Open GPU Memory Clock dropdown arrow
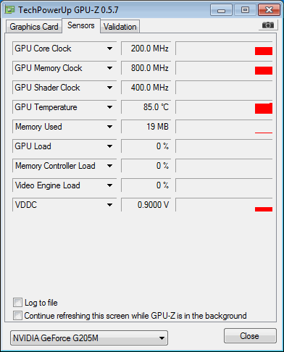 (110, 68)
